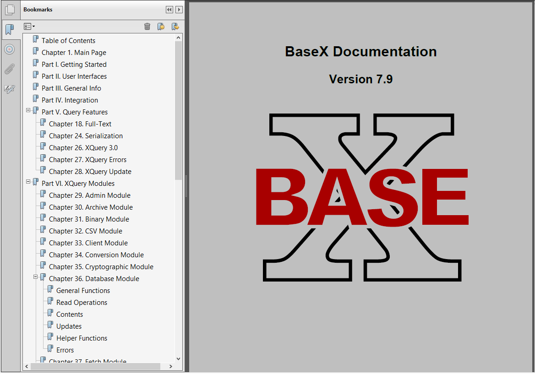Open Part IV. Integration bookmark
This screenshot has width=535, height=374.
[x=70, y=100]
